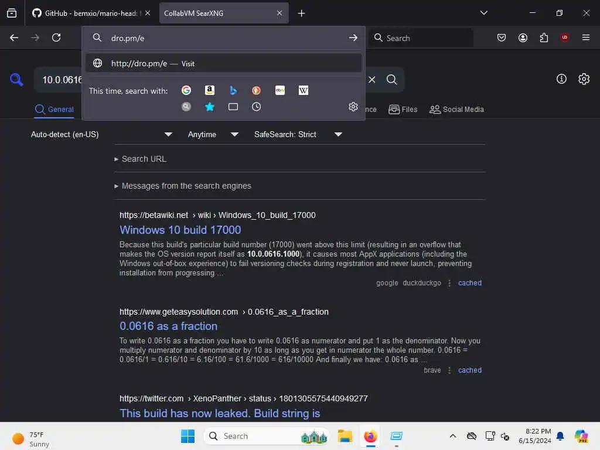Click the Windows taskbar Search box
The width and height of the screenshot is (600, 450).
267,436
